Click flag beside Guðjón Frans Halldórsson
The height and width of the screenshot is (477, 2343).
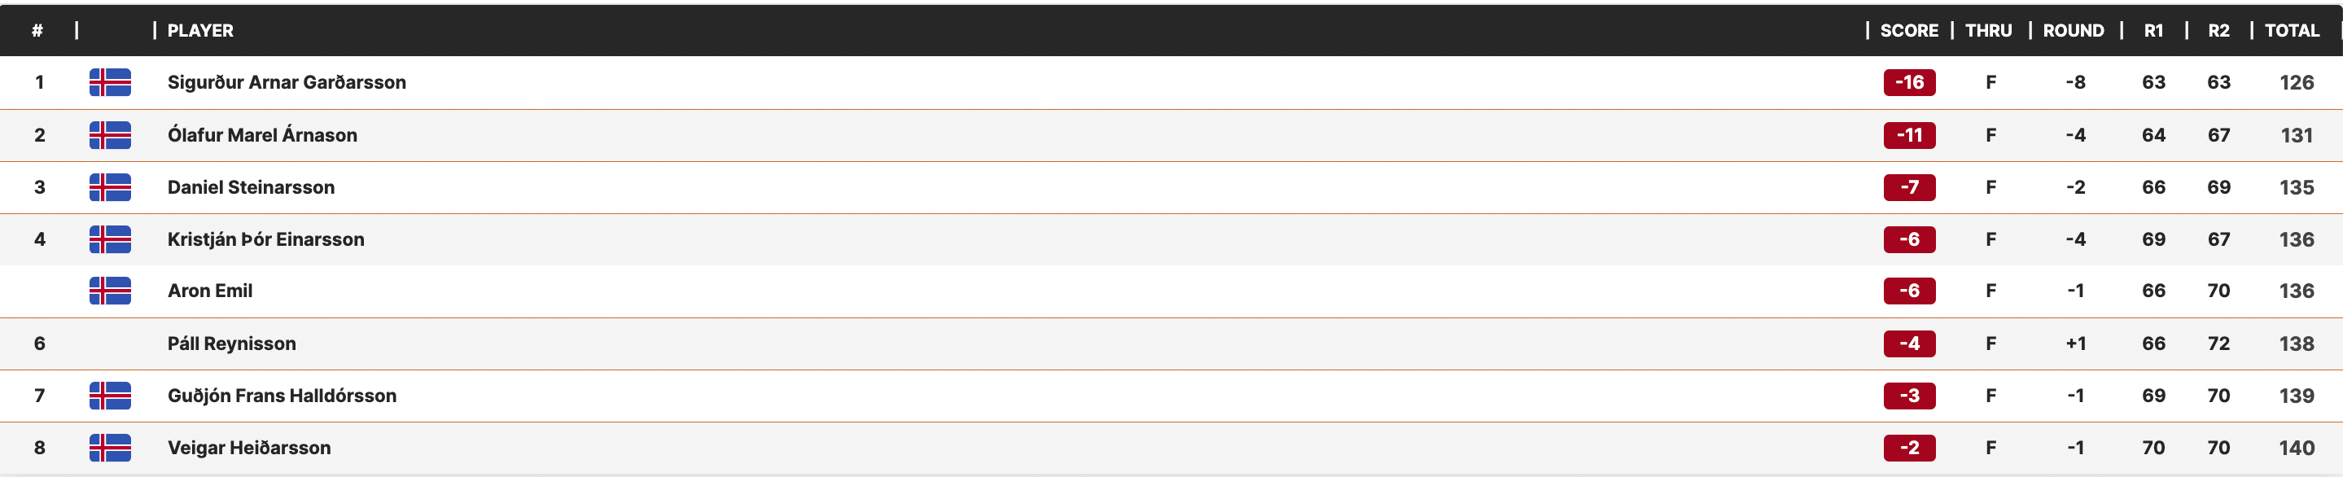110,396
